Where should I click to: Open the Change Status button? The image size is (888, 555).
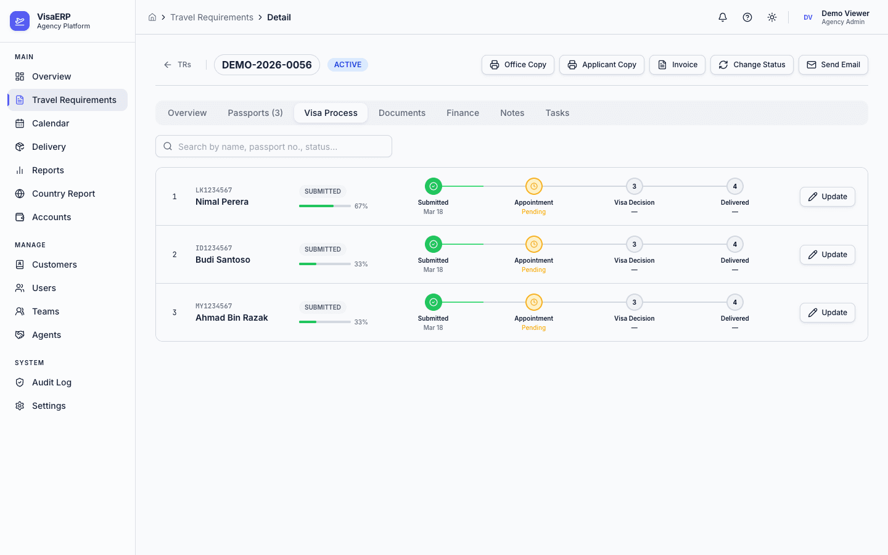[x=752, y=65]
